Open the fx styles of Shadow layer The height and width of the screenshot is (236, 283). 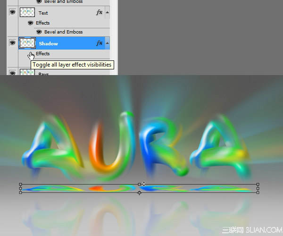pos(100,43)
